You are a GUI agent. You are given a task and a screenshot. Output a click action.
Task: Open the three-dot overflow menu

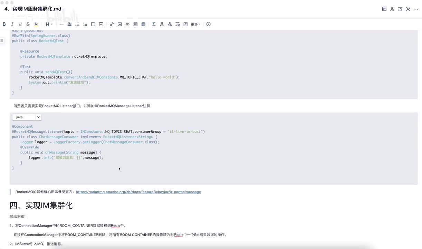416,9
